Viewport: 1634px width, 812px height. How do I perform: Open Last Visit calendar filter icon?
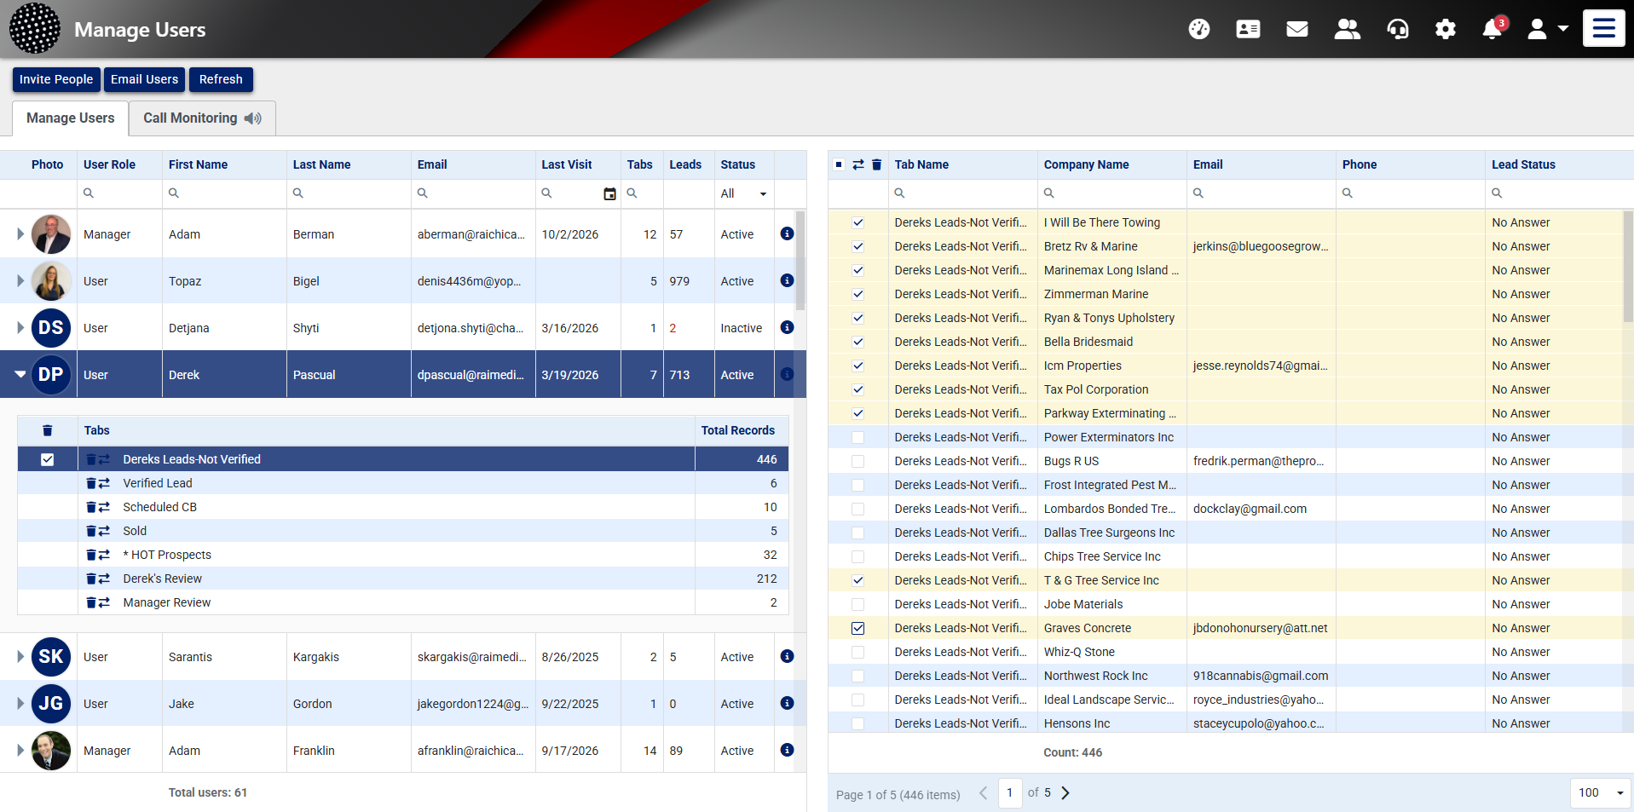(x=609, y=193)
